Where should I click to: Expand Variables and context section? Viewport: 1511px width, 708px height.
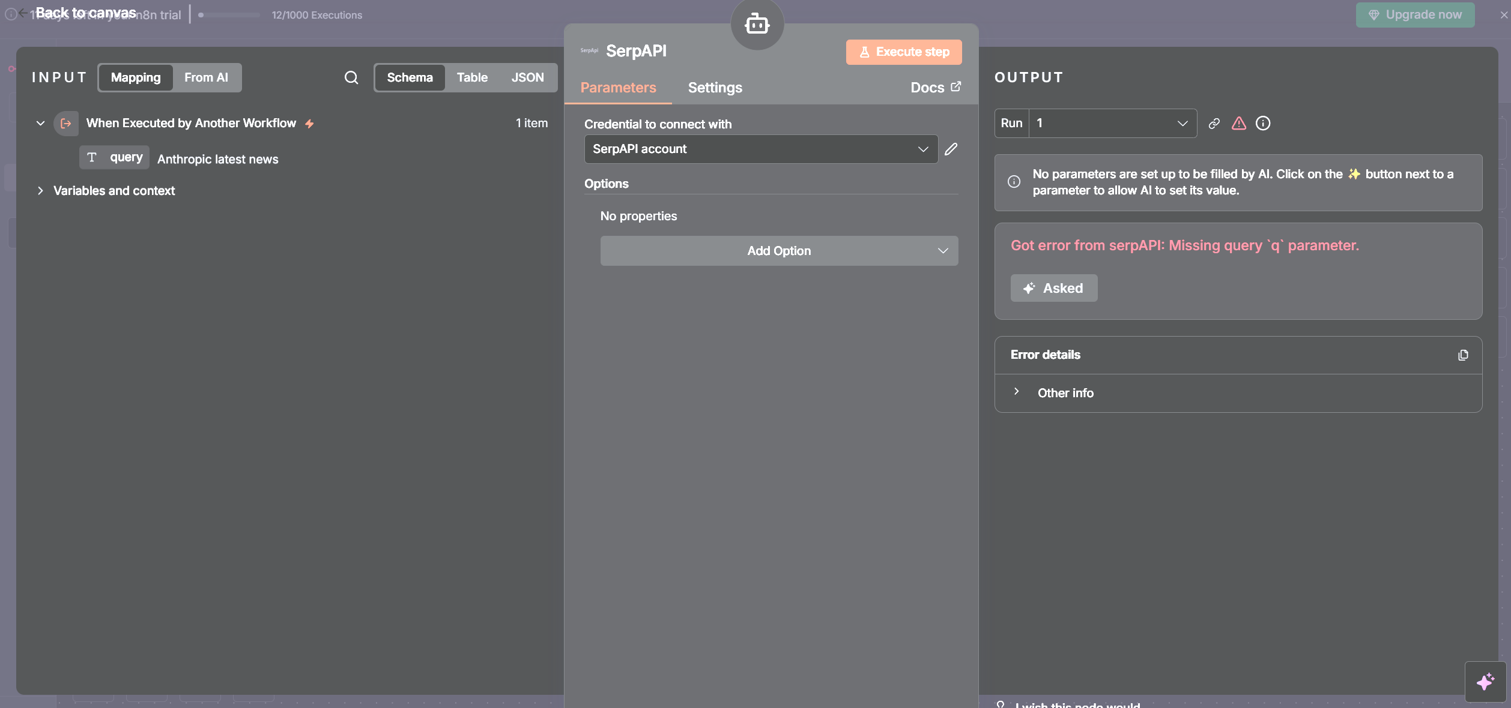[x=114, y=191]
